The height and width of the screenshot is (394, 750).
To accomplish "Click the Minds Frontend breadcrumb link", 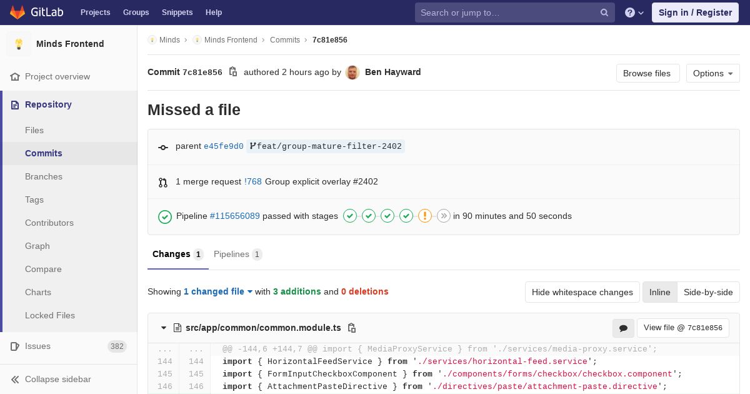I will (231, 40).
